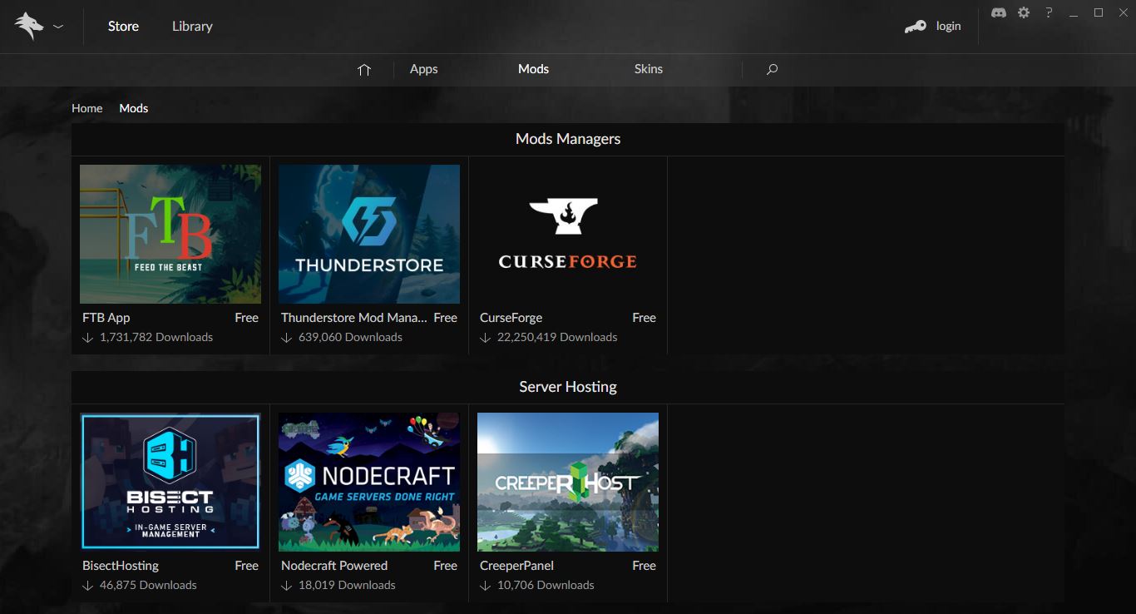
Task: Minimize the Overwolf window
Action: [1074, 13]
